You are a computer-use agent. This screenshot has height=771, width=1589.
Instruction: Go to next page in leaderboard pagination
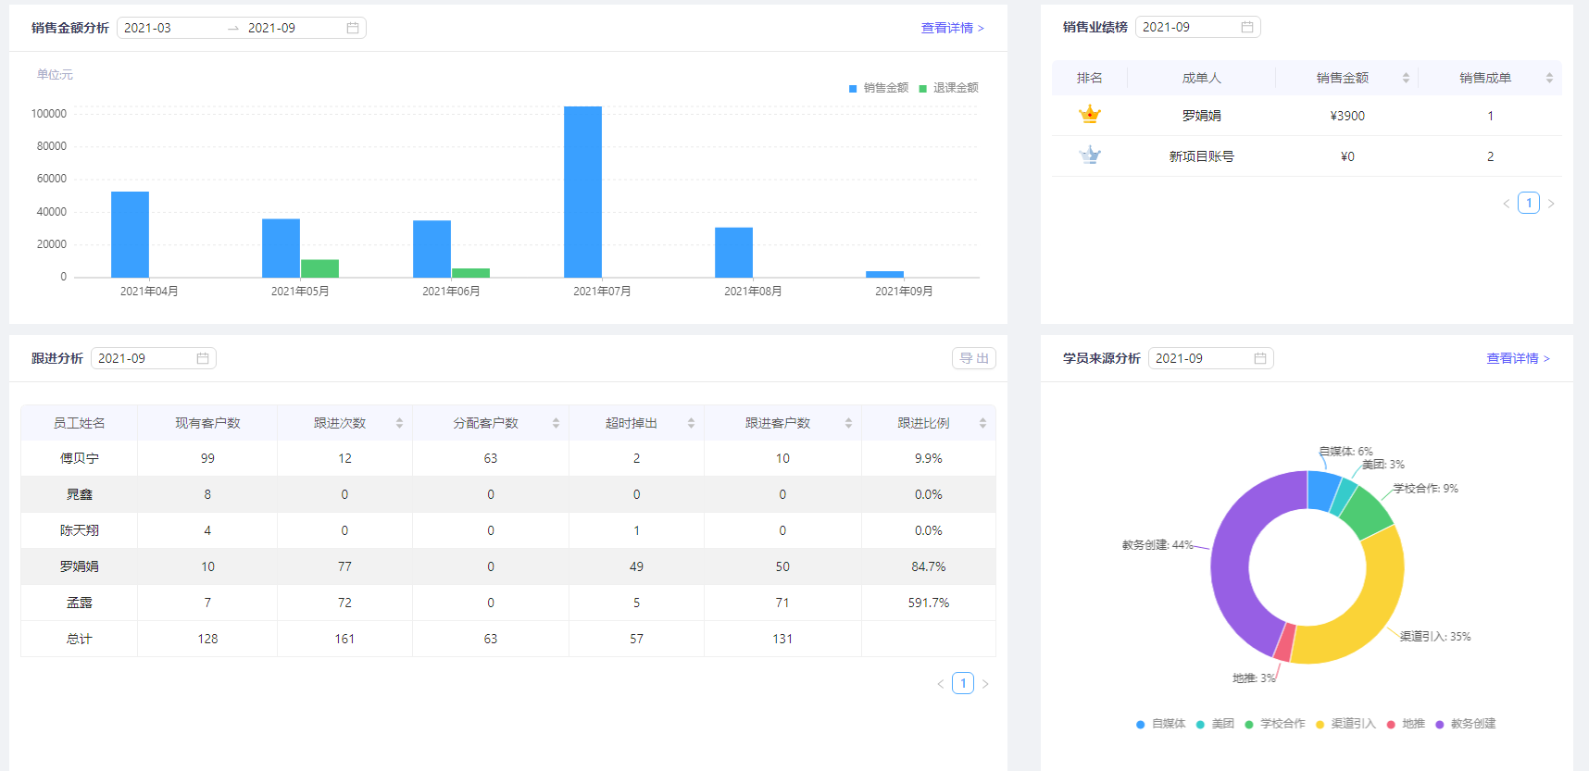coord(1551,204)
